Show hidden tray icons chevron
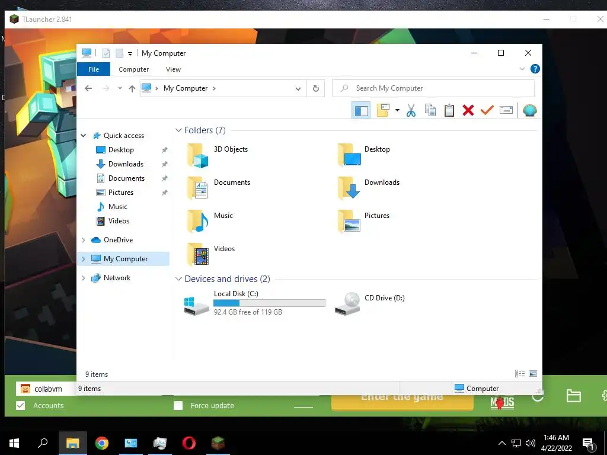This screenshot has width=607, height=455. pyautogui.click(x=501, y=443)
